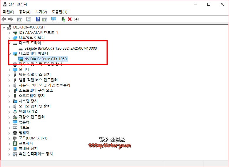Expand the 시스템 장치 arrow
This screenshot has width=229, height=167.
click(9, 102)
